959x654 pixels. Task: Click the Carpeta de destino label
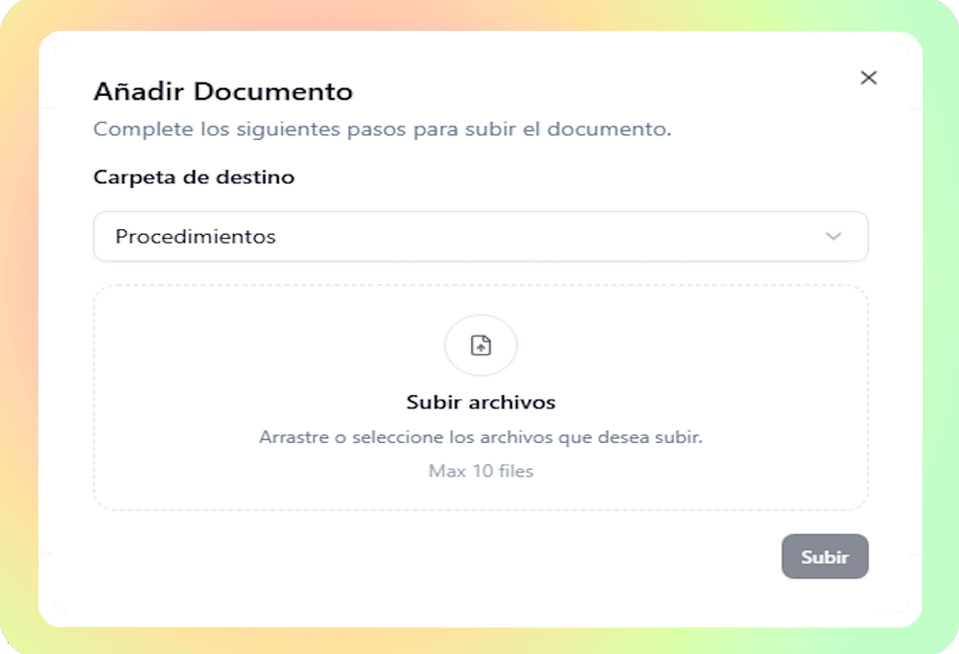(x=194, y=177)
